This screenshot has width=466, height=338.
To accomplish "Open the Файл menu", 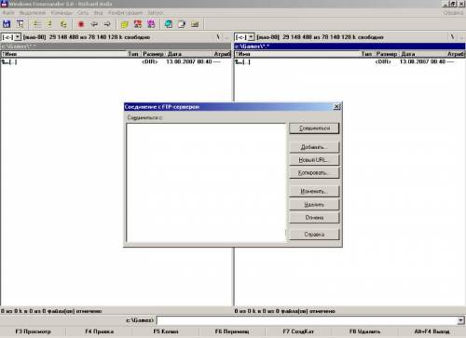I will [8, 13].
